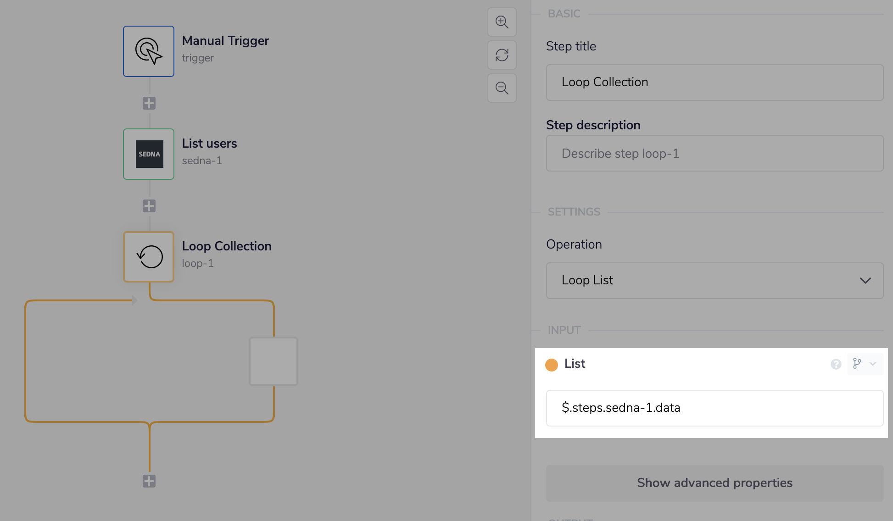The height and width of the screenshot is (521, 893).
Task: Open help for the List input
Action: click(x=836, y=365)
